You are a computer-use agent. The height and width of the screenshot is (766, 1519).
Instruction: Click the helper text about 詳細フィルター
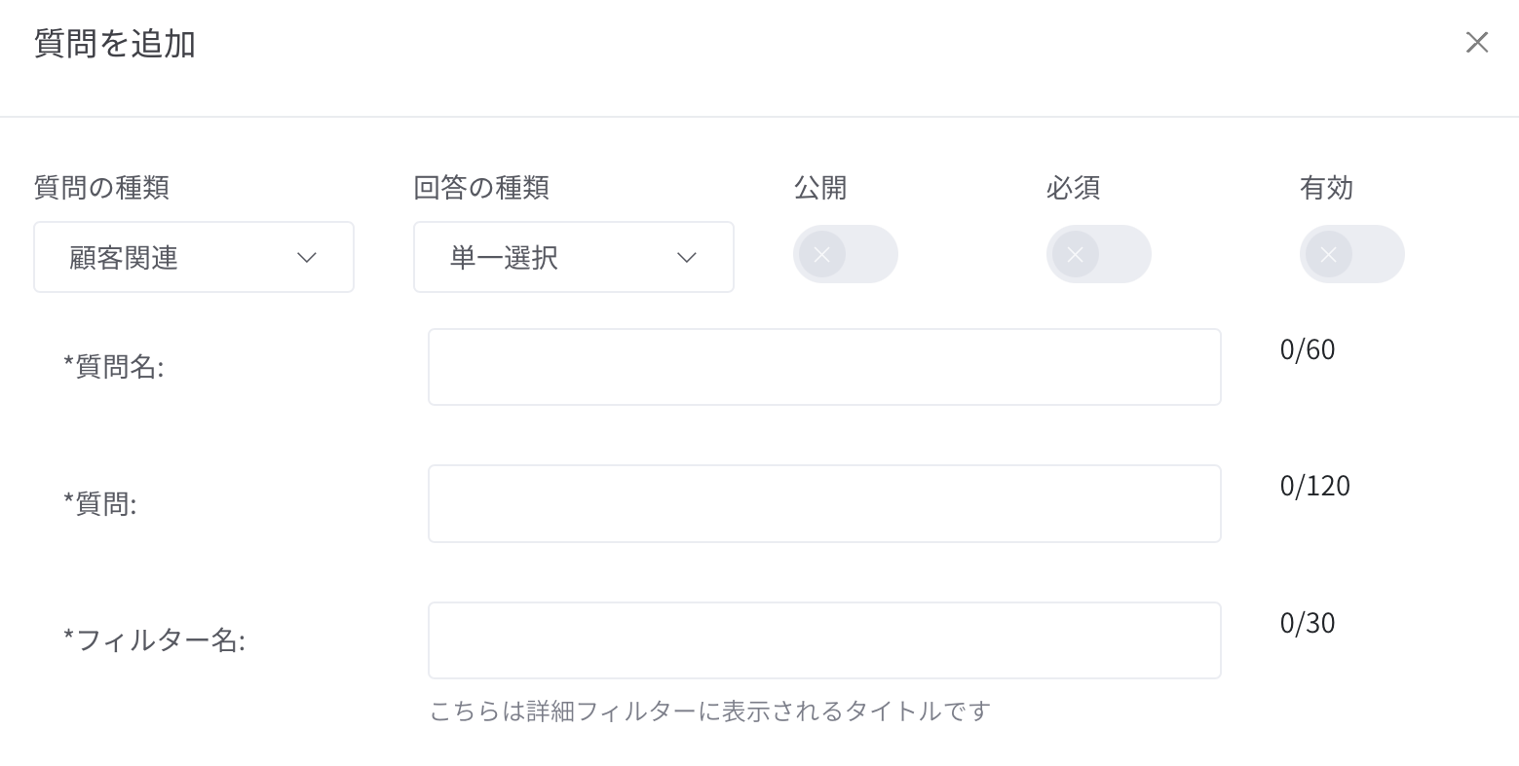click(710, 711)
